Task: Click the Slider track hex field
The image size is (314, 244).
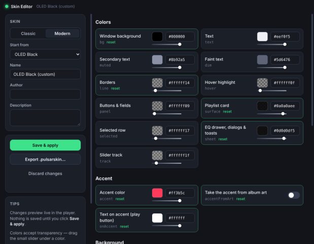Action: 180,156
